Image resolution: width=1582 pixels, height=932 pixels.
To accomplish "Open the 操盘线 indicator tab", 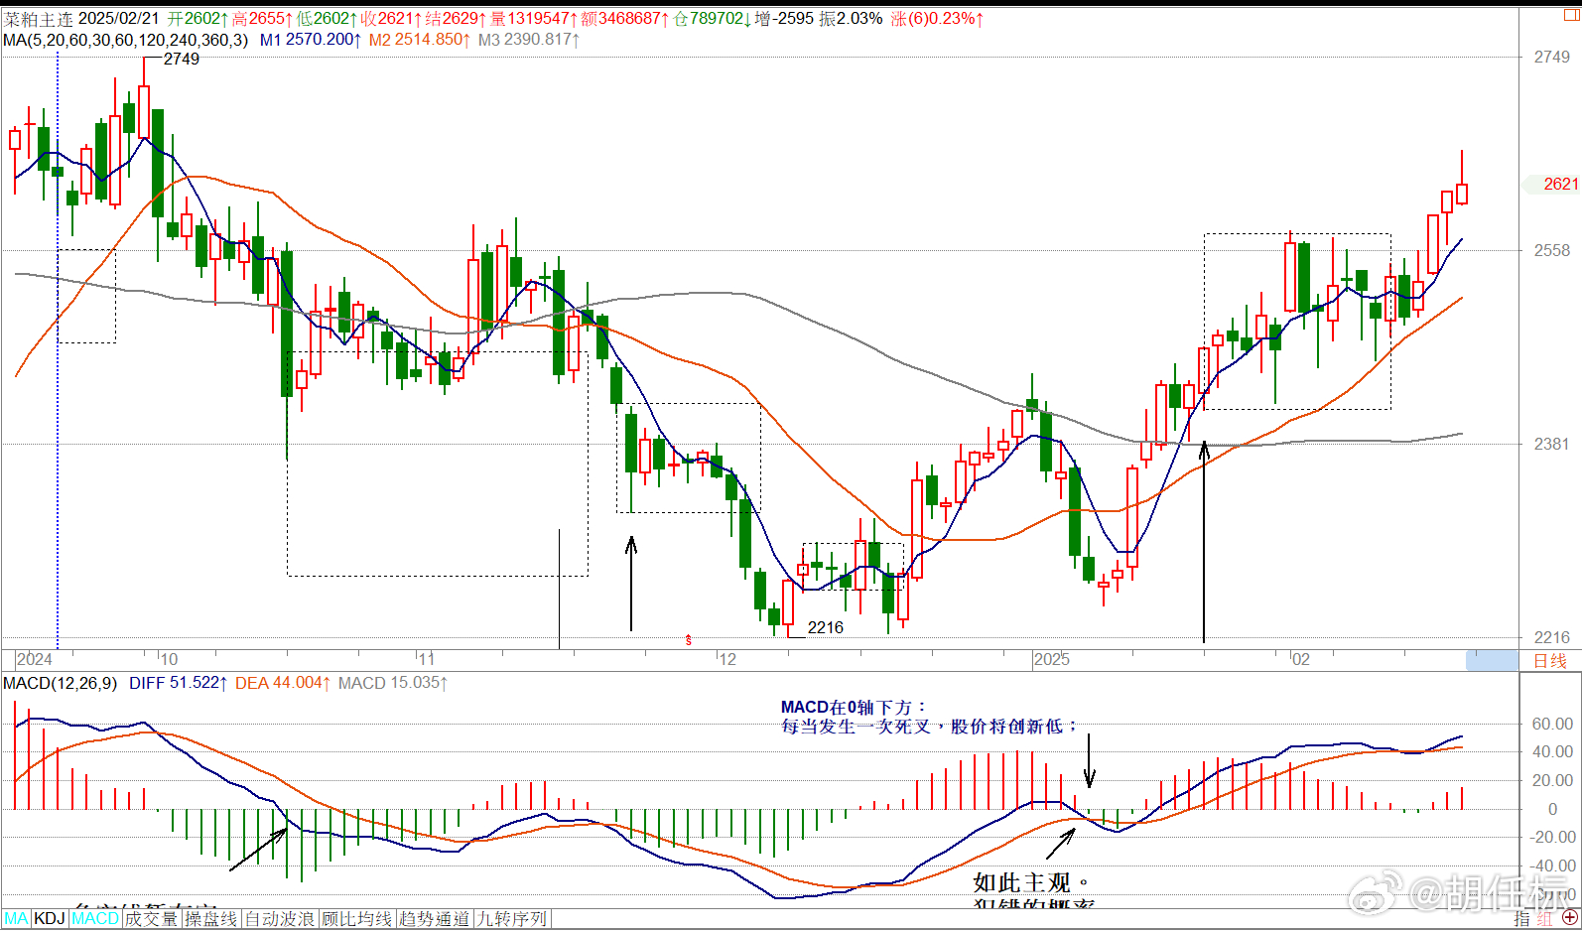I will 210,919.
